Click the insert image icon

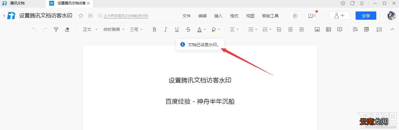coord(317,29)
